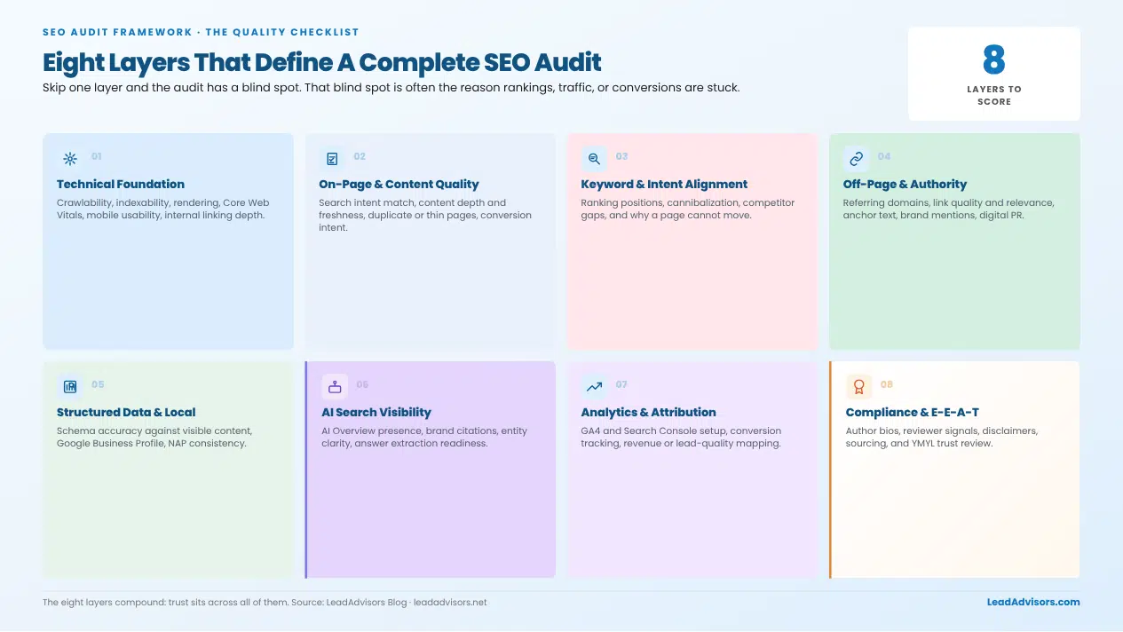Select the Structured Data & Local heading
Image resolution: width=1123 pixels, height=632 pixels.
click(126, 413)
